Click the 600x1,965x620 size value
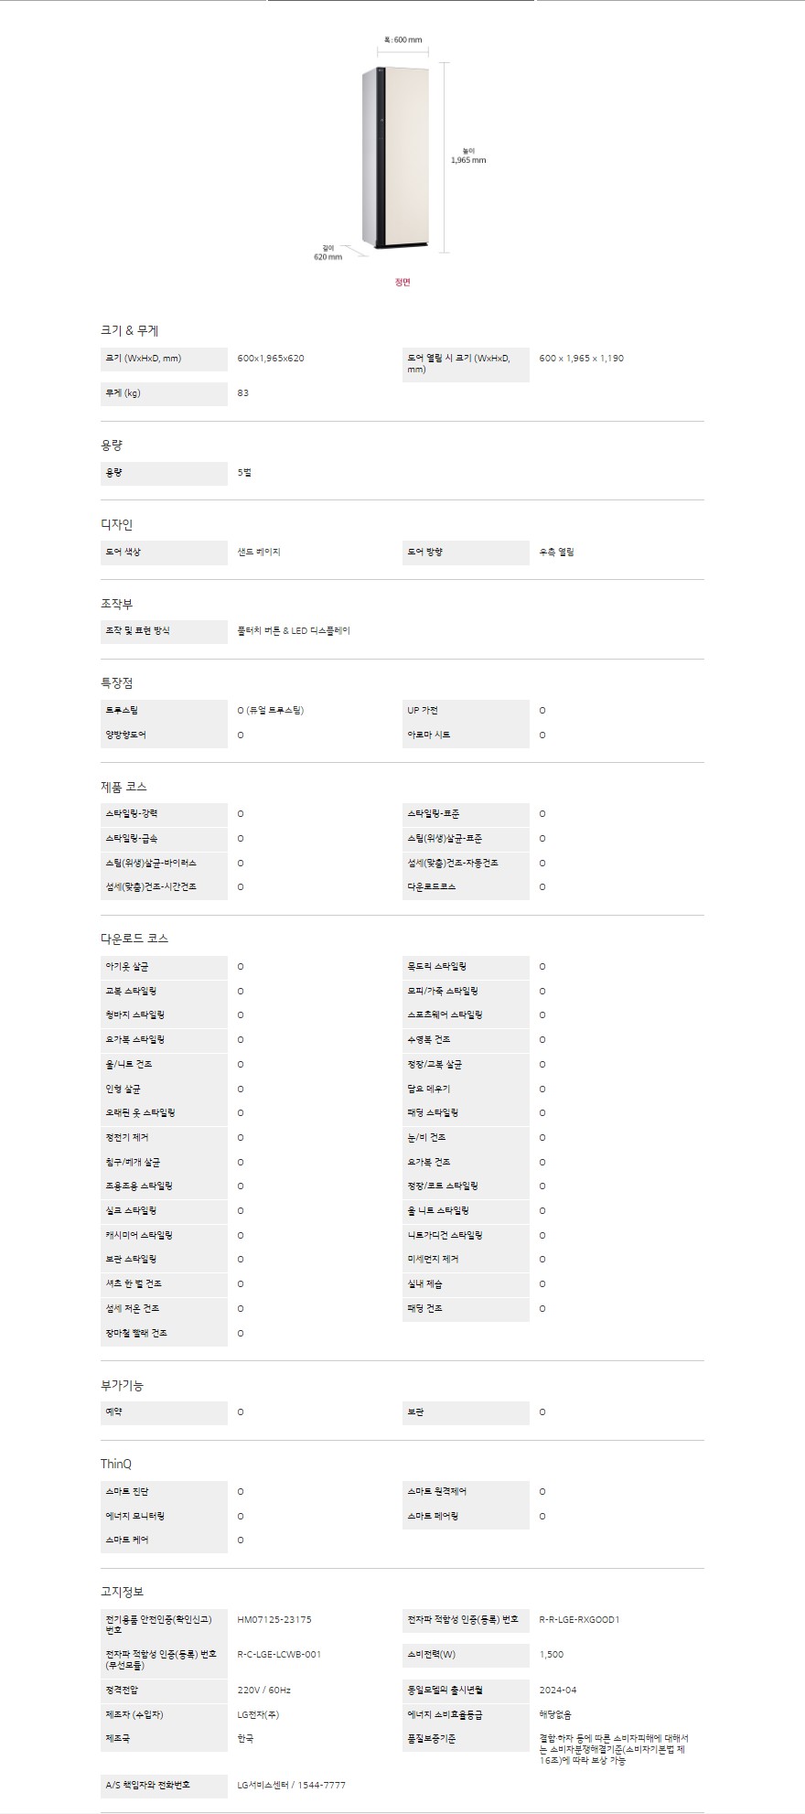 (x=271, y=359)
